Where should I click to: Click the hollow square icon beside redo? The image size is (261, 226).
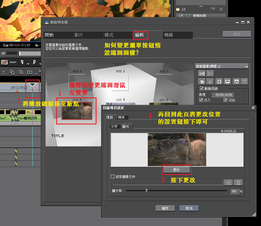click(x=219, y=82)
